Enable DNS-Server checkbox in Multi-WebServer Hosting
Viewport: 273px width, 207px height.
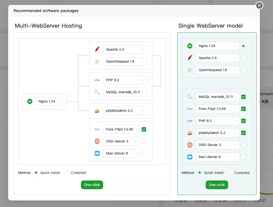tap(144, 141)
